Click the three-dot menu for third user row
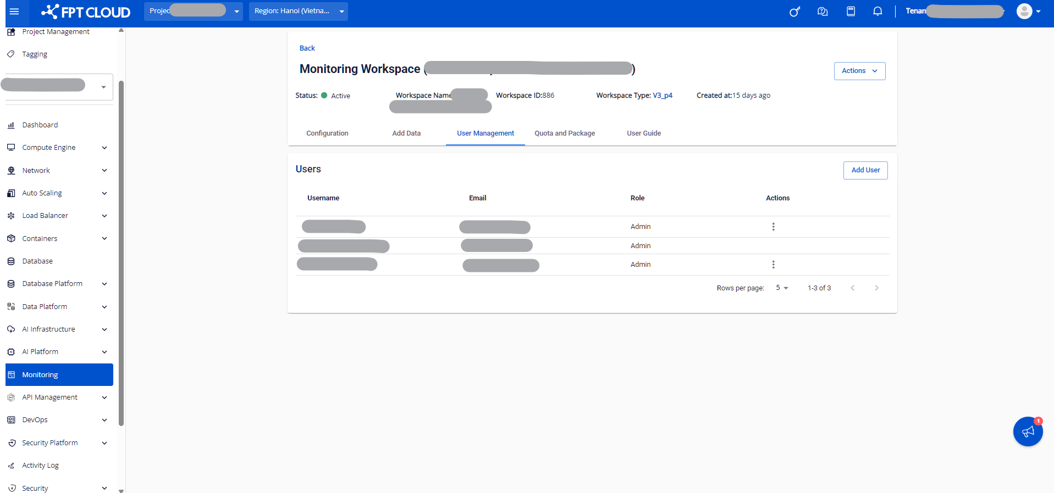1054x493 pixels. click(x=773, y=265)
